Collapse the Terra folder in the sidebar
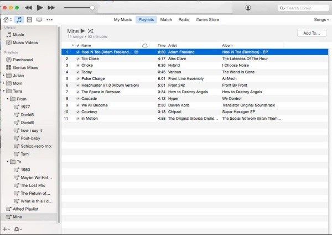Image resolution: width=332 pixels, height=235 pixels. pos(3,91)
